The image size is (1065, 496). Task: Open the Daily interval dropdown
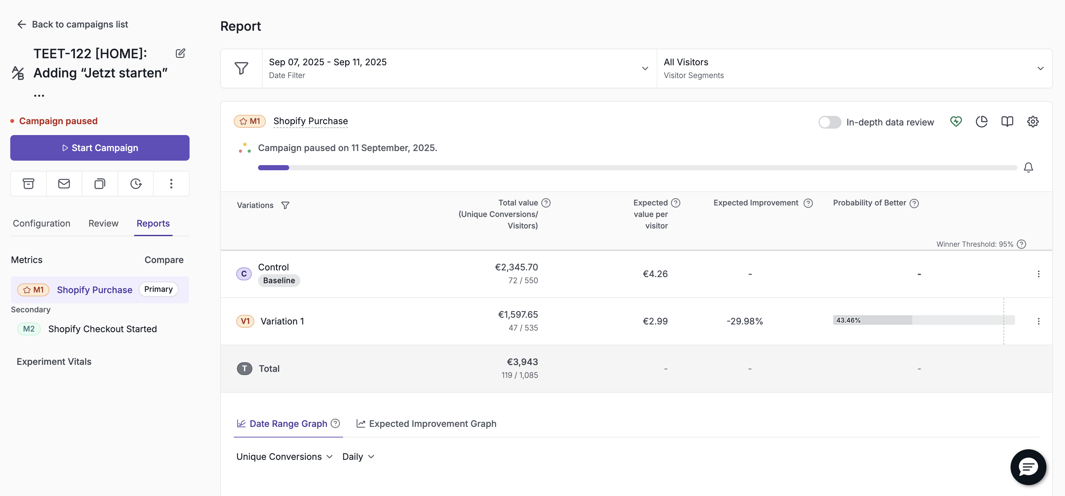click(358, 457)
